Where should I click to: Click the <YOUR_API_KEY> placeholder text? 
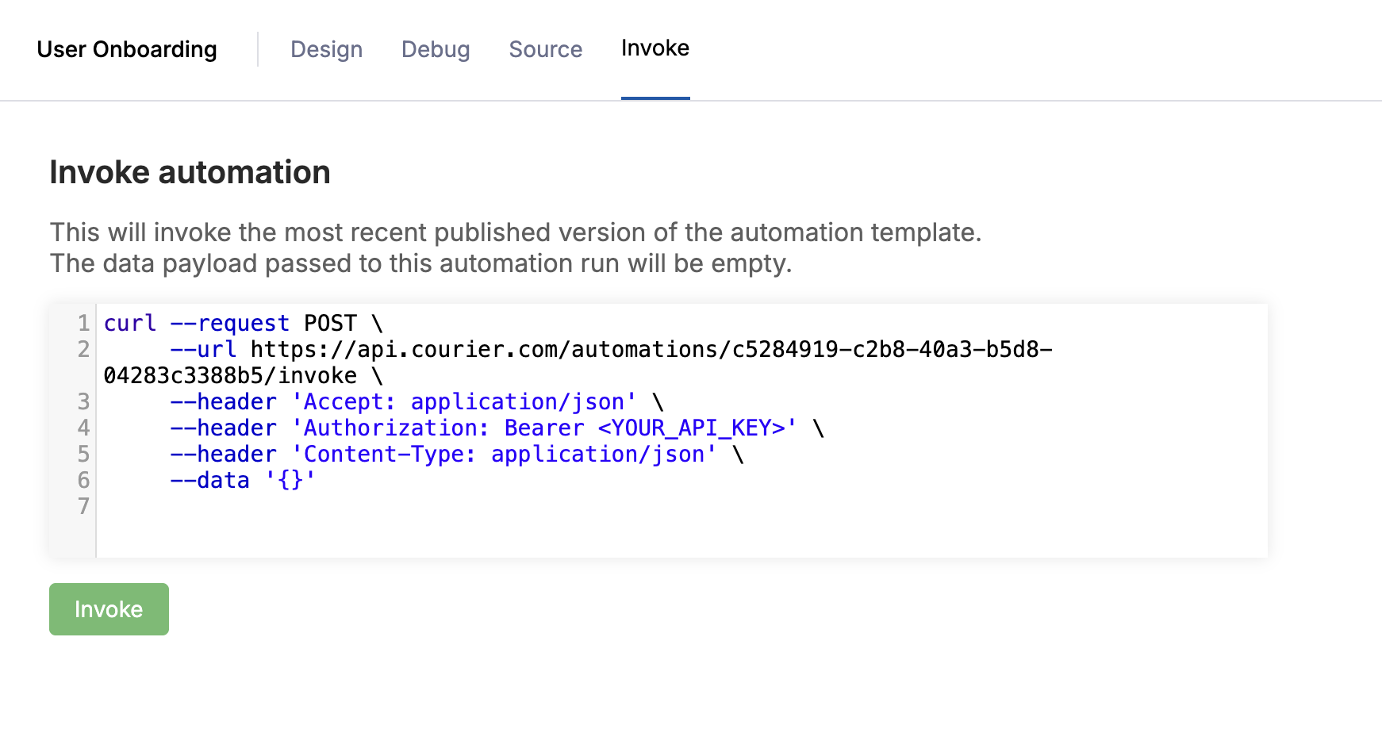click(x=698, y=428)
